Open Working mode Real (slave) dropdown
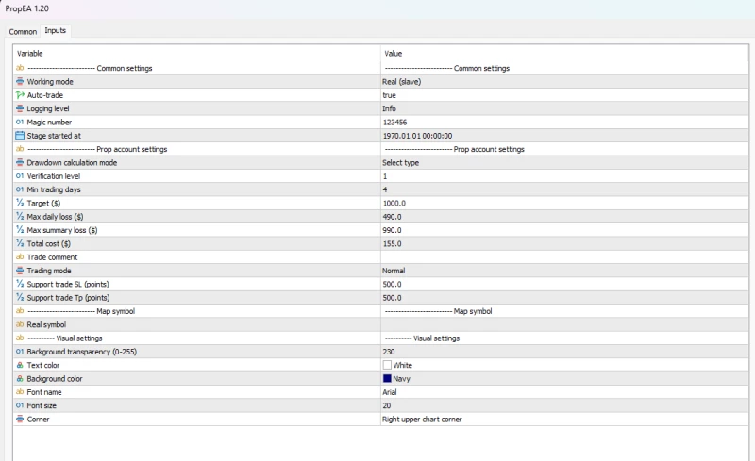755x461 pixels. pos(401,82)
